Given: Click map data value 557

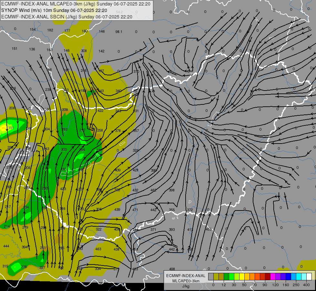Looking at the screenshot, I should coord(136,131).
